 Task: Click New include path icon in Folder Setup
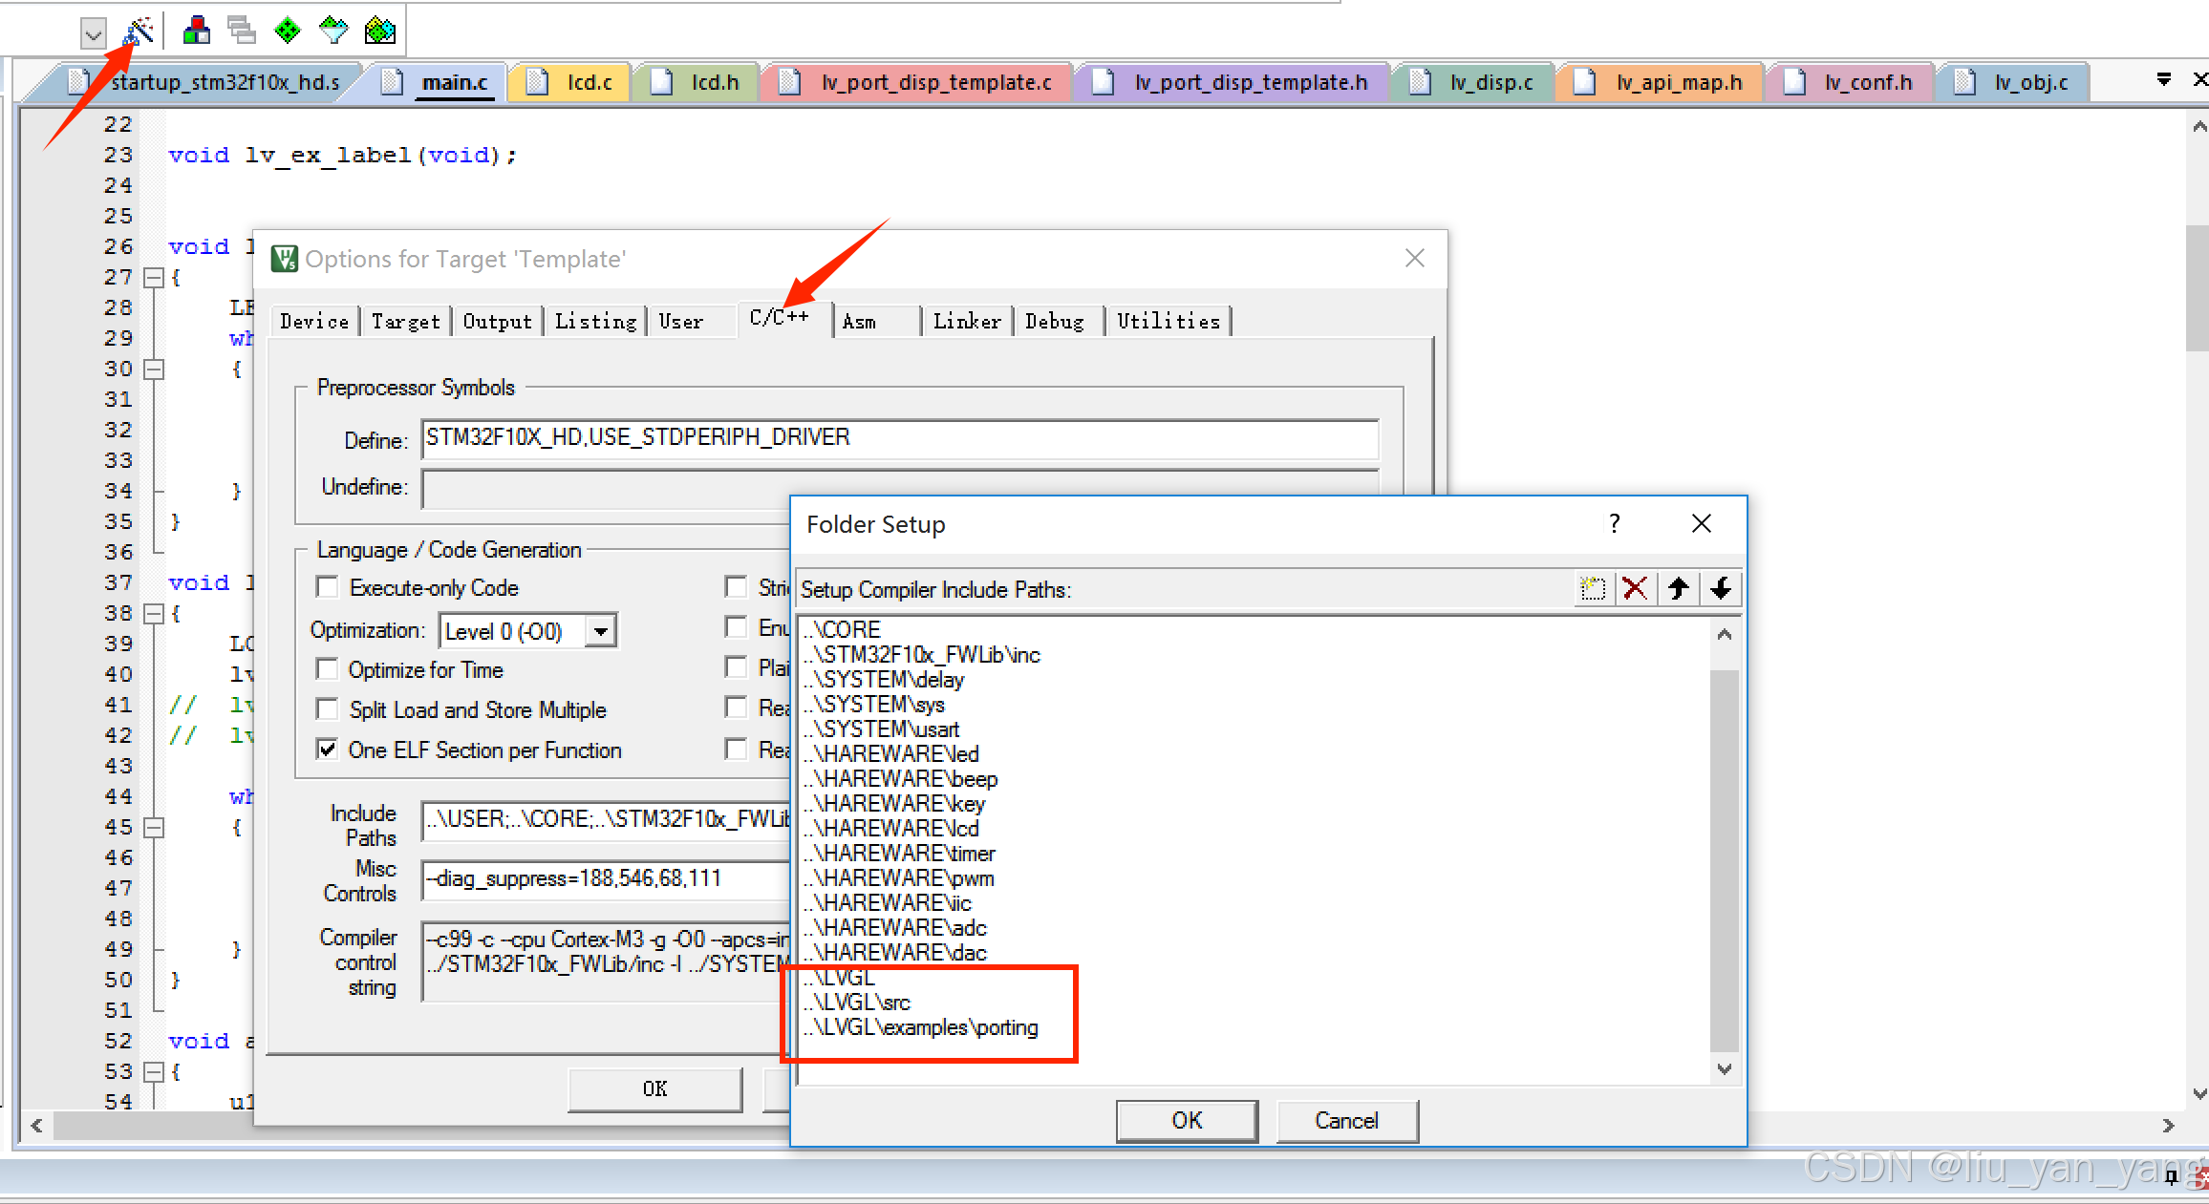[x=1592, y=588]
